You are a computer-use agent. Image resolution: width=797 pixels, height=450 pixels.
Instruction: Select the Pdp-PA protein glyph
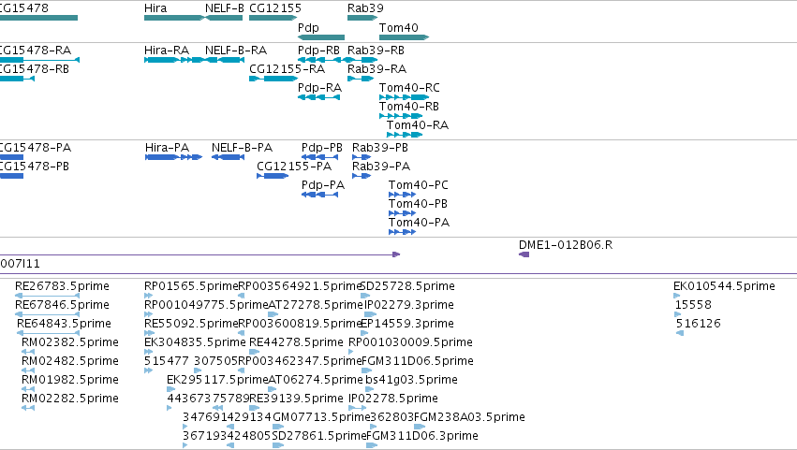pos(319,195)
